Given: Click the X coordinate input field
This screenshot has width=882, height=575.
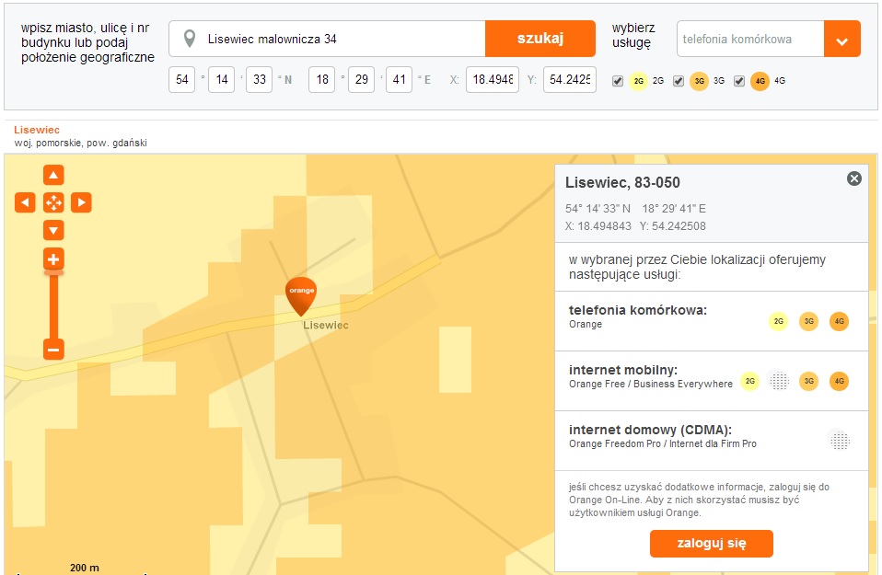Looking at the screenshot, I should [493, 79].
